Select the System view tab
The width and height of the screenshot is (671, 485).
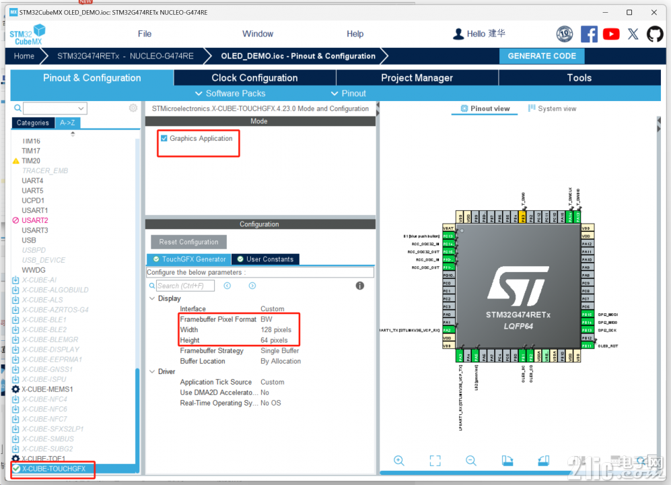(x=552, y=109)
